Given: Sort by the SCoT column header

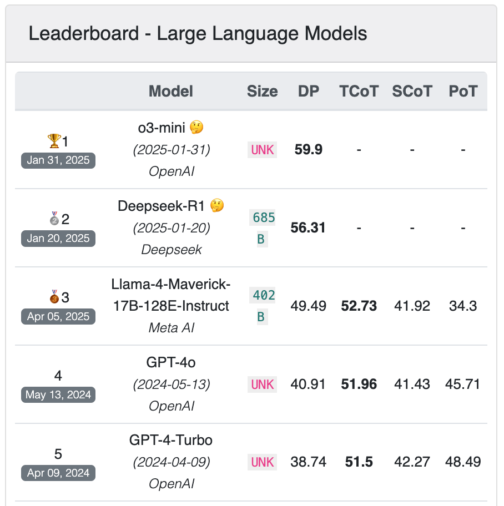Looking at the screenshot, I should pos(412,92).
